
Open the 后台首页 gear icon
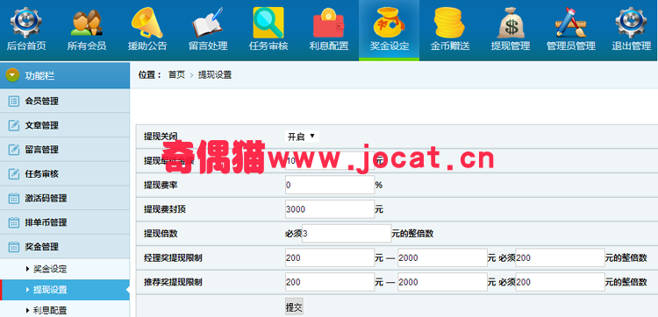tap(25, 23)
